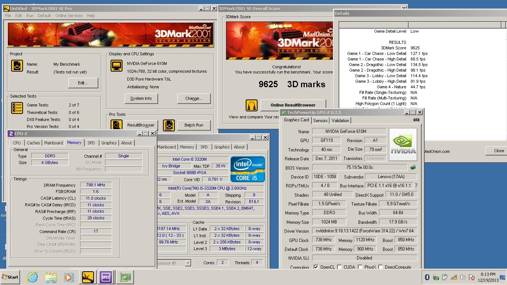Screen dimensions: 507x285
Task: Switch to Sensors tab in GPU-Z
Action: tap(320, 121)
